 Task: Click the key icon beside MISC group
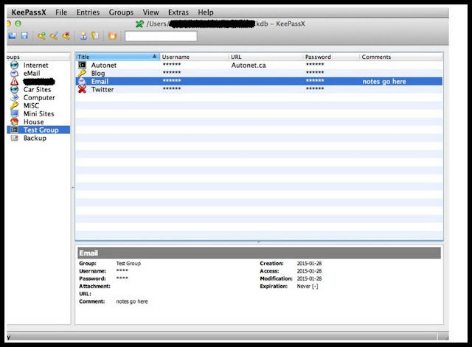click(15, 105)
